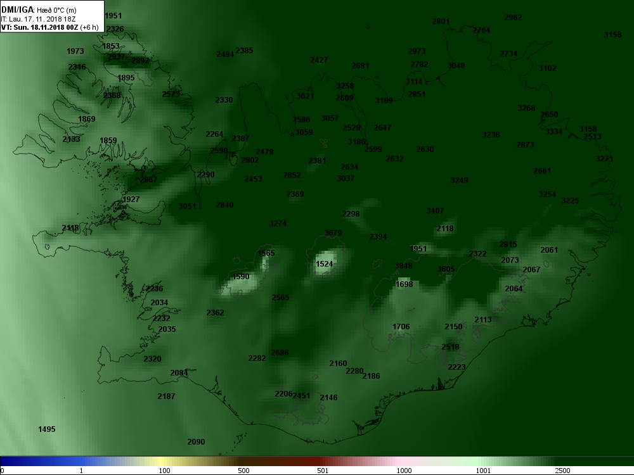
Task: Click the value 3021 on the map
Action: pos(306,96)
